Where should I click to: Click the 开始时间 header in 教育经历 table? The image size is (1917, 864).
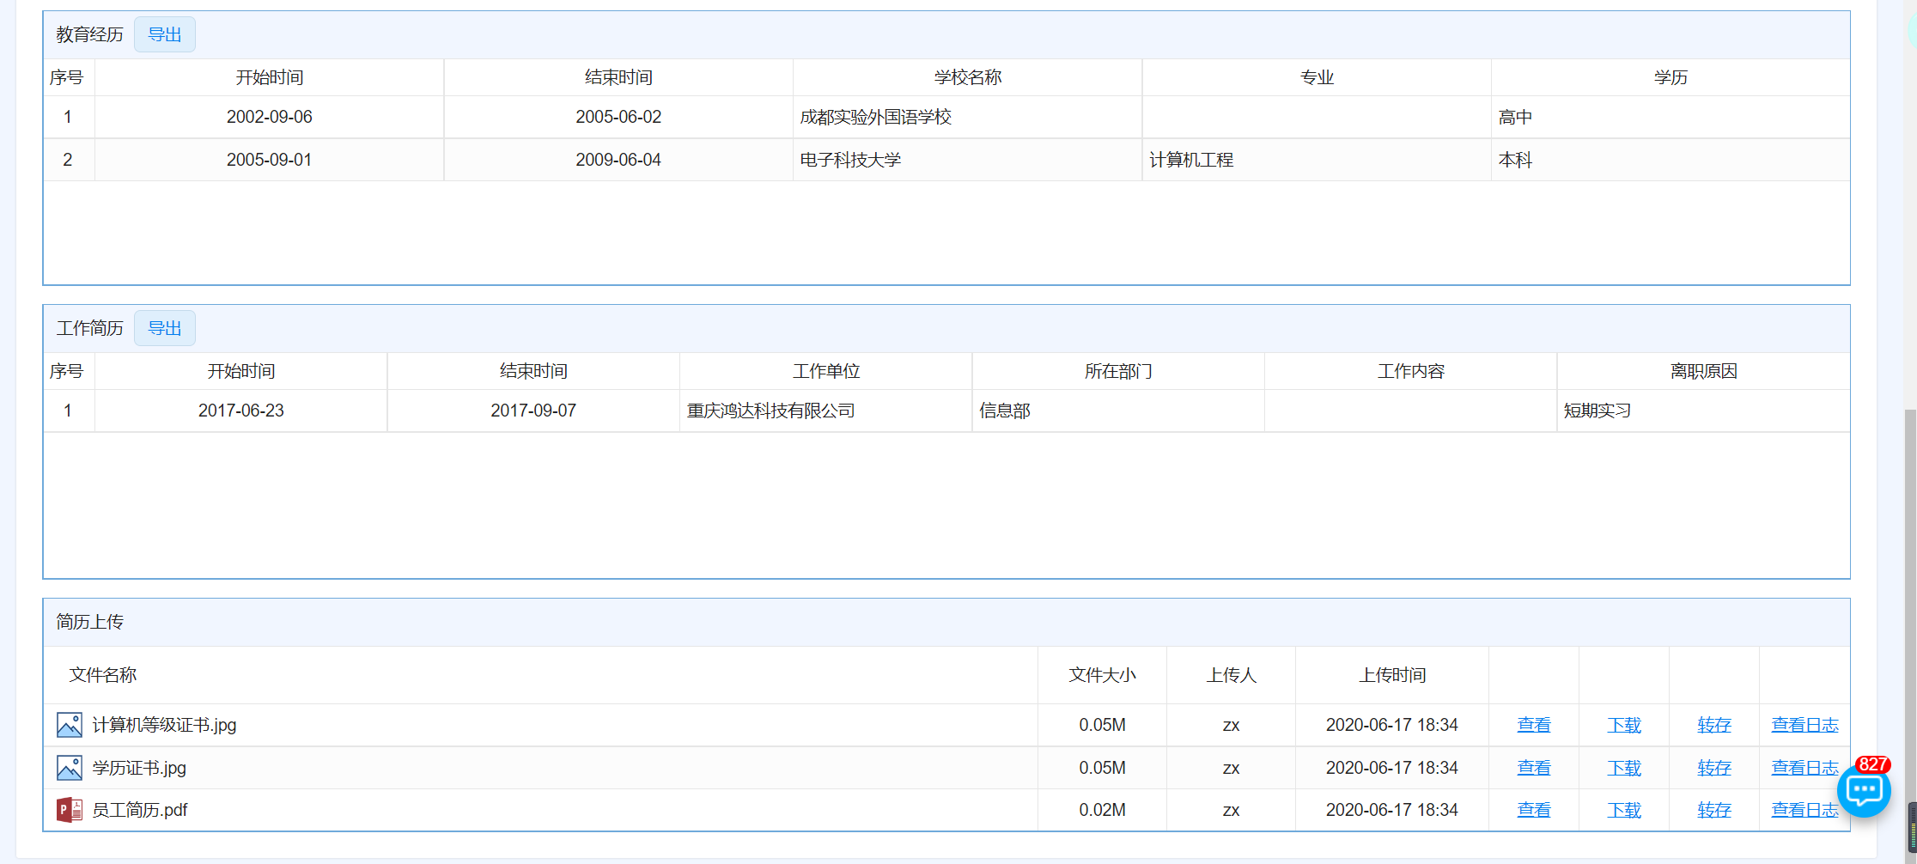(x=269, y=77)
